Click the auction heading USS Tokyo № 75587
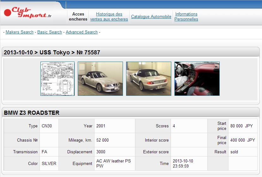Image resolution: width=262 pixels, height=177 pixels. [x=52, y=52]
